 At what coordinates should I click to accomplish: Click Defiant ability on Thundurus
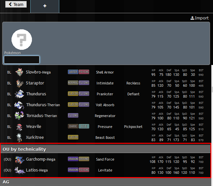(x=133, y=94)
